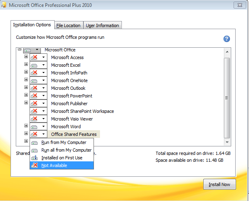This screenshot has height=201, width=249.
Task: Click the Not Available icon beside Office Shared Features
Action: point(34,134)
